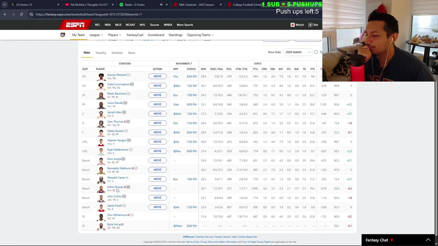Click the Bet button in header

coord(313,25)
